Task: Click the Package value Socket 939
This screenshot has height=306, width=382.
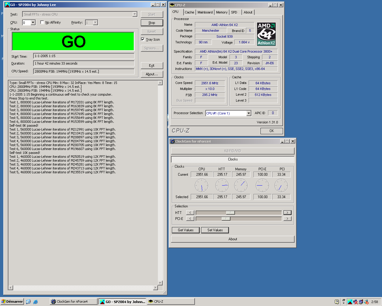Action: click(224, 36)
